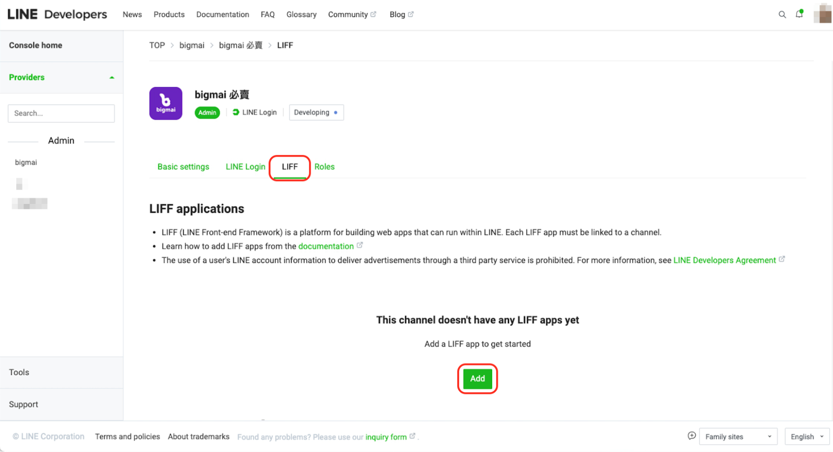Open the LIFF documentation link

[326, 246]
